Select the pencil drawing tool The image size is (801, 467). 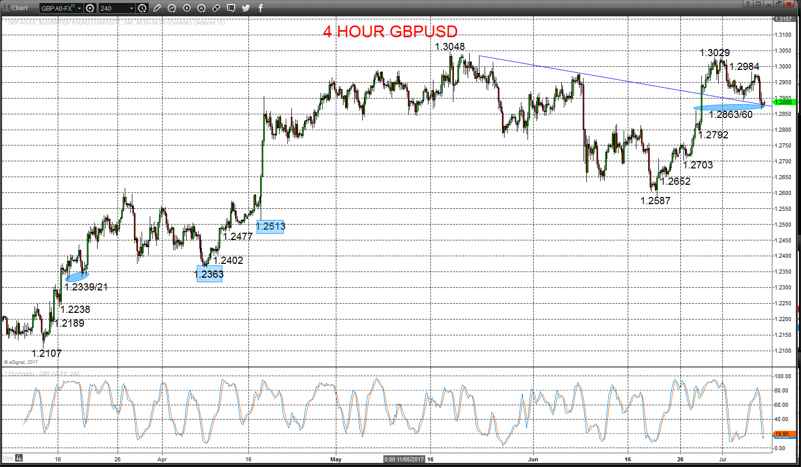(x=157, y=8)
